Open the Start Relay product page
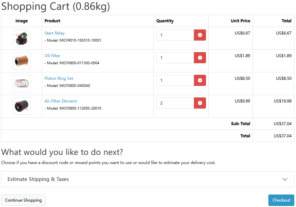The image size is (296, 207). [x=55, y=33]
